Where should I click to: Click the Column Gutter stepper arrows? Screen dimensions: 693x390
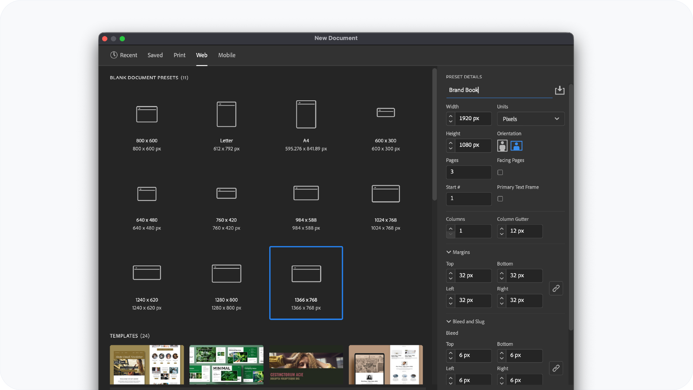tap(502, 231)
